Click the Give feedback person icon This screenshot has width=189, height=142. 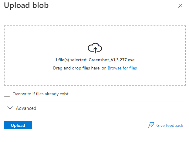point(151,125)
